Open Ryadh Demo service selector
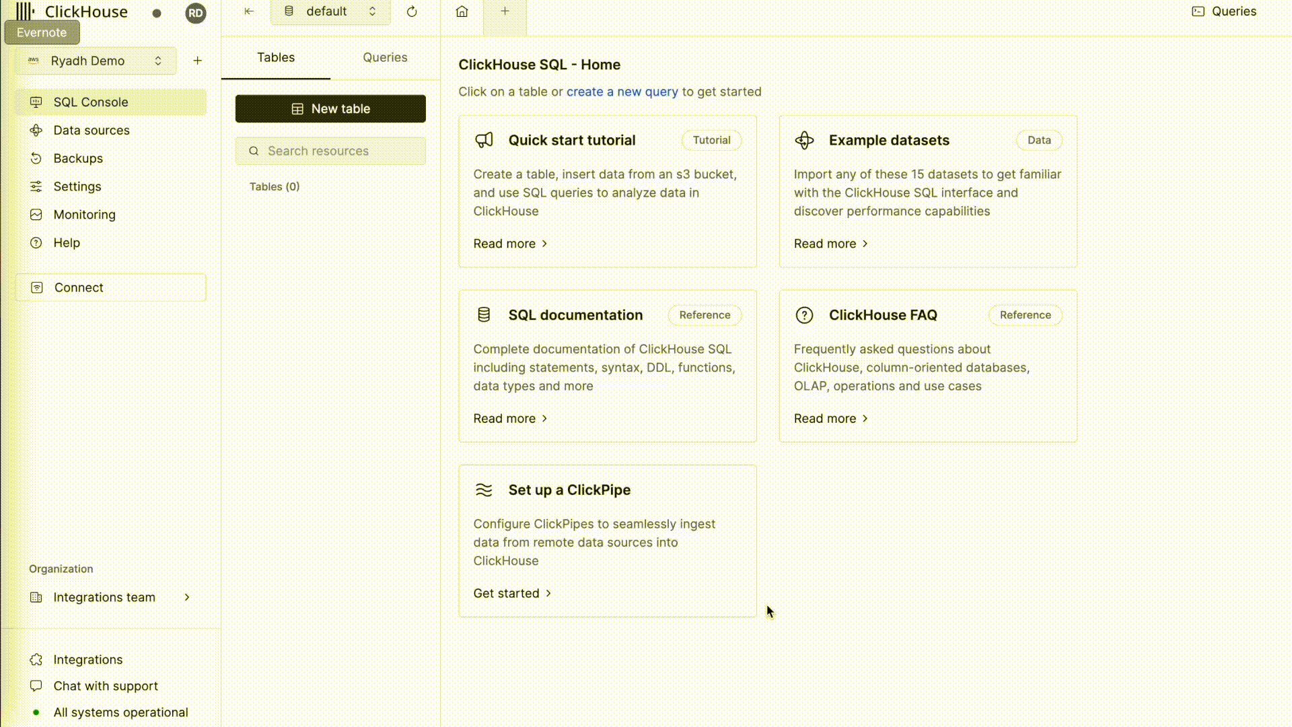Screen dimensions: 1292x727 point(96,61)
